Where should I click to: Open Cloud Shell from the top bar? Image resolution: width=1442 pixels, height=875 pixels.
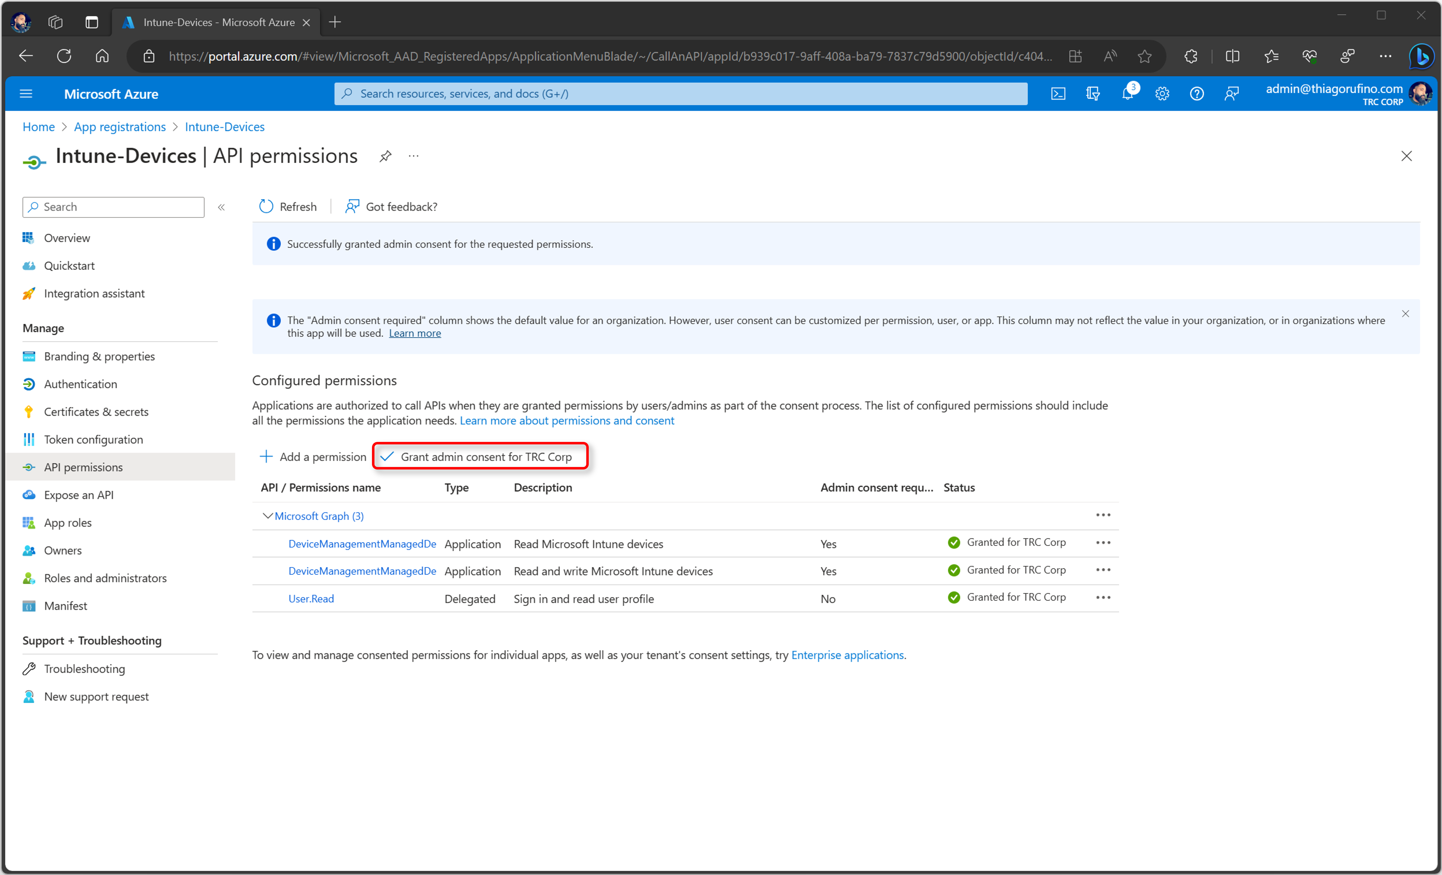1058,94
